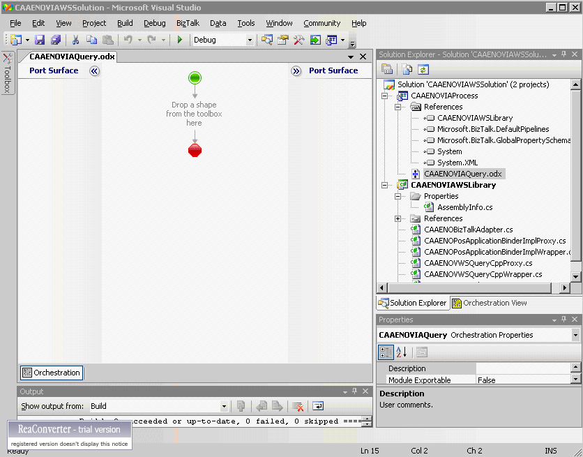Toggle auto-hide pin on Properties panel

coord(564,320)
